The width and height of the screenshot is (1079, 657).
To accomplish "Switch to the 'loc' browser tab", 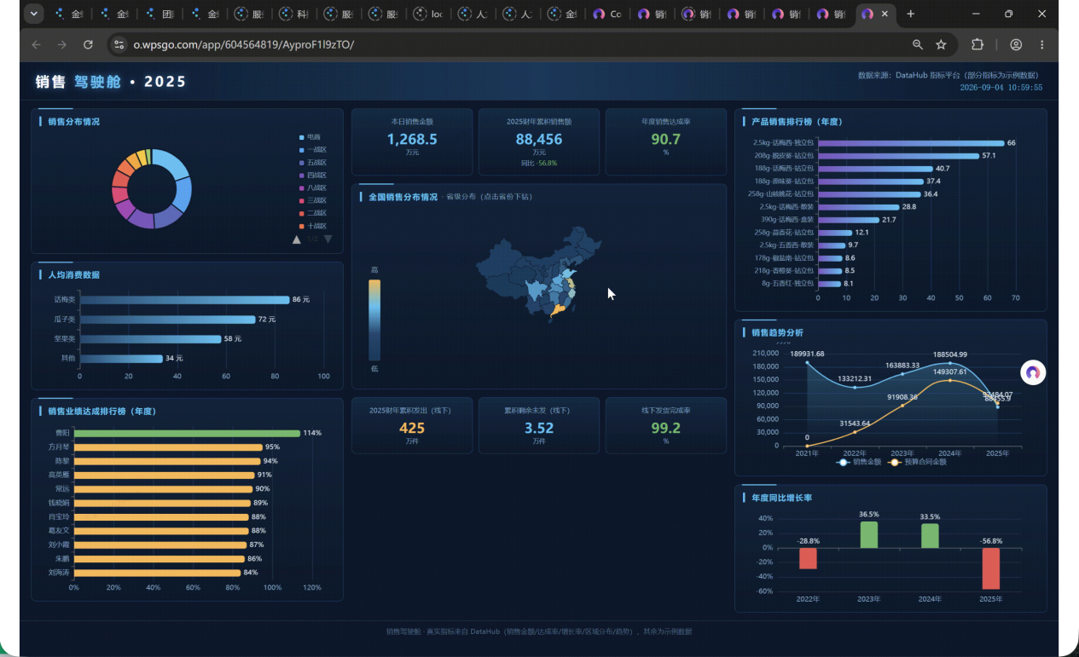I will click(427, 14).
